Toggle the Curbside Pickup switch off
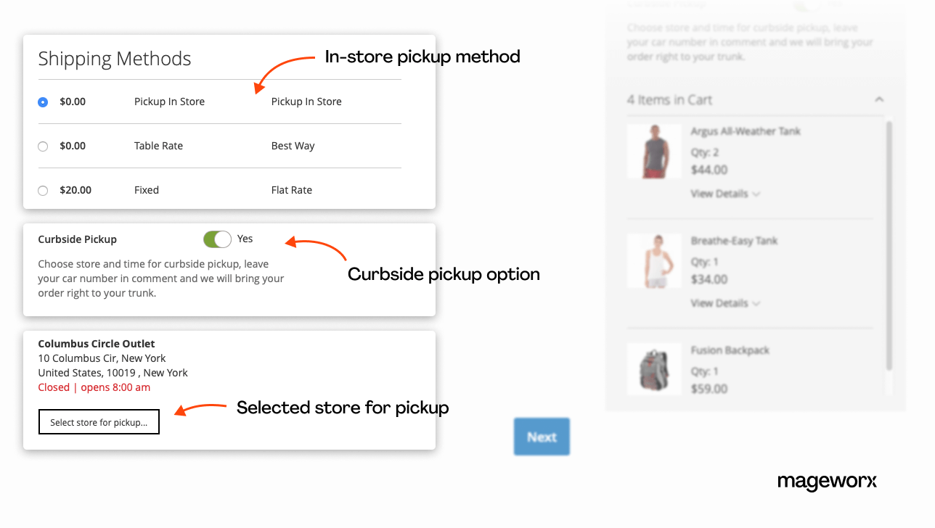The image size is (935, 528). [x=217, y=239]
